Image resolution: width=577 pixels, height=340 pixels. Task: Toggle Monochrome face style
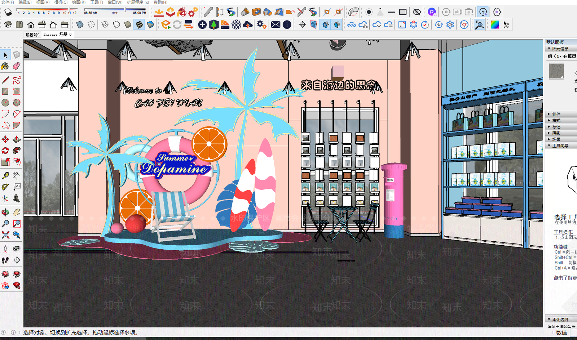[151, 24]
